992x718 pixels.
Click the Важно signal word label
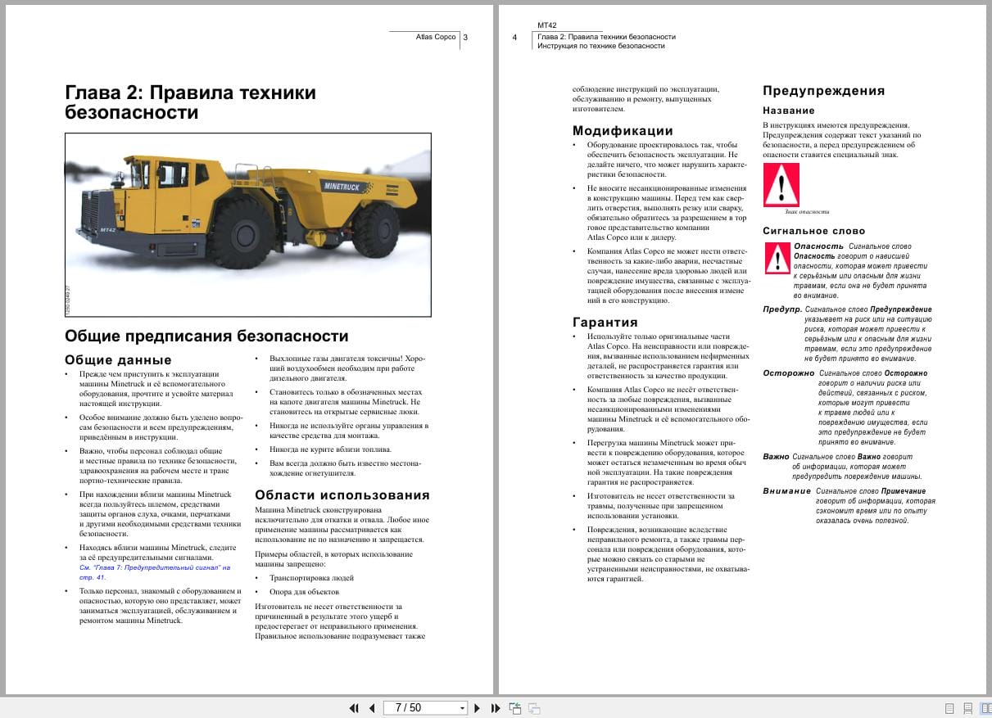pos(776,457)
